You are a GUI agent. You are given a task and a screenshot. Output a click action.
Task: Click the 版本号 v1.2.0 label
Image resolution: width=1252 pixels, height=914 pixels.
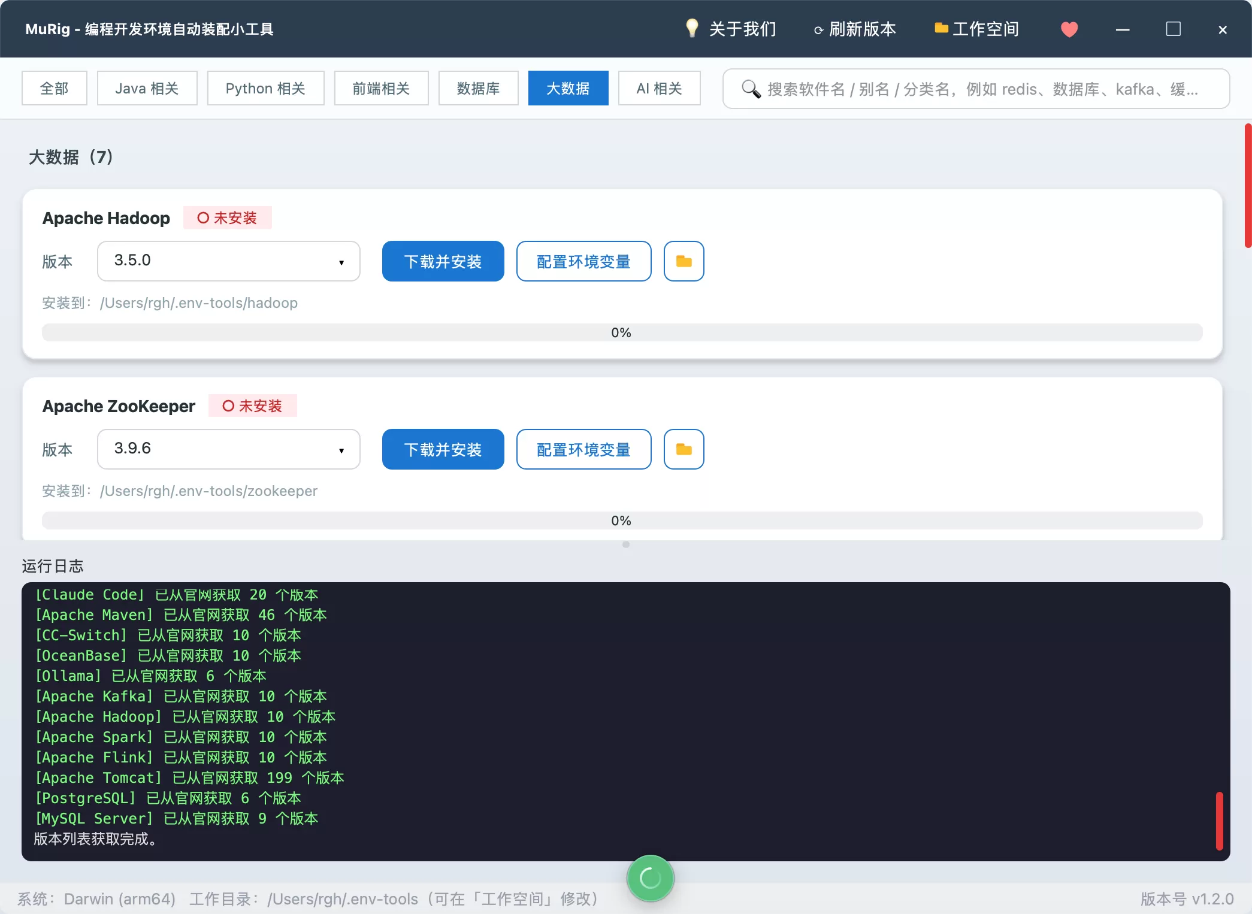point(1187,898)
